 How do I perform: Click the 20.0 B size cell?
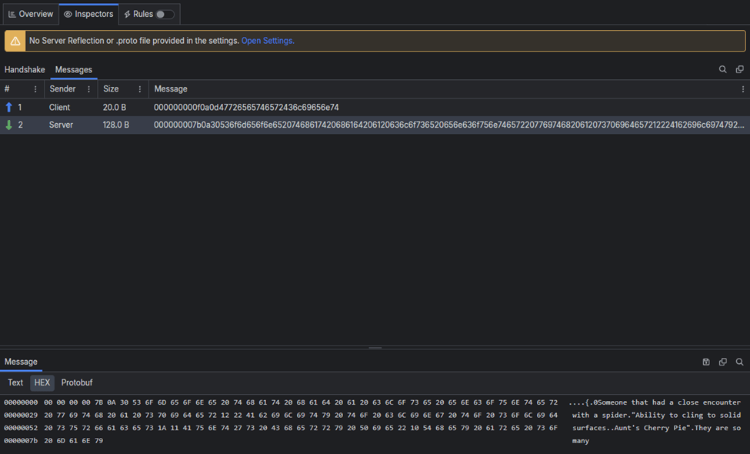pyautogui.click(x=115, y=107)
